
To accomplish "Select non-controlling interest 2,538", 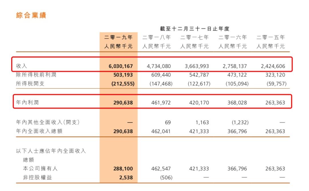I will tap(126, 178).
